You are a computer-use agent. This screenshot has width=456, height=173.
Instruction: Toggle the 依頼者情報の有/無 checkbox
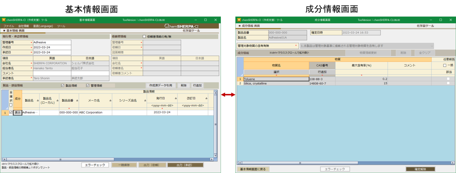pyautogui.click(x=144, y=37)
